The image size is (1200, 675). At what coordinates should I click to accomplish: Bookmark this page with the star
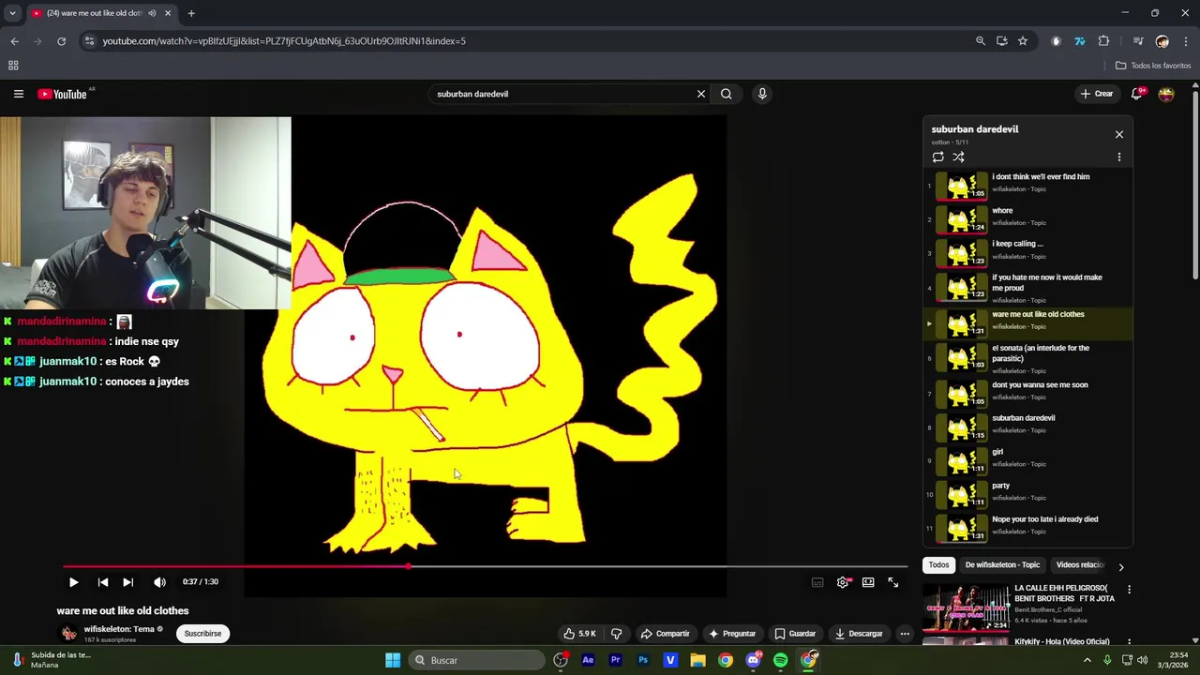coord(1023,41)
